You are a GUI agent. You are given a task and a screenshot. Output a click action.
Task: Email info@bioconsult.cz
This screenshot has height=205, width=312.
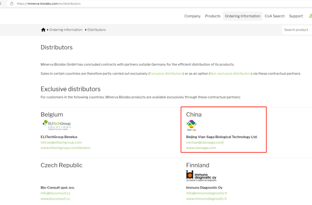(x=55, y=193)
